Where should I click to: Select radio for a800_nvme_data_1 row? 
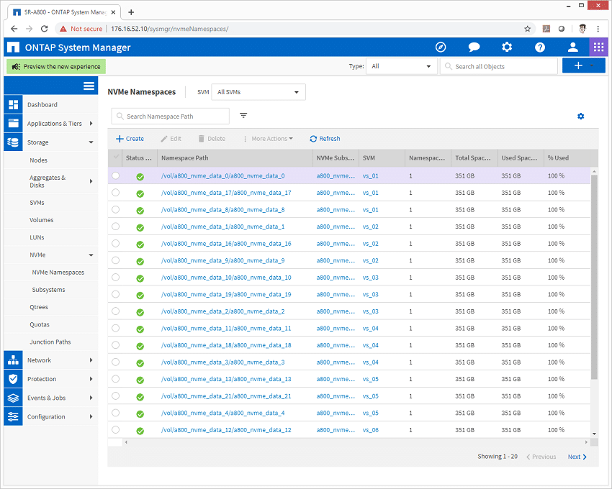click(x=115, y=227)
